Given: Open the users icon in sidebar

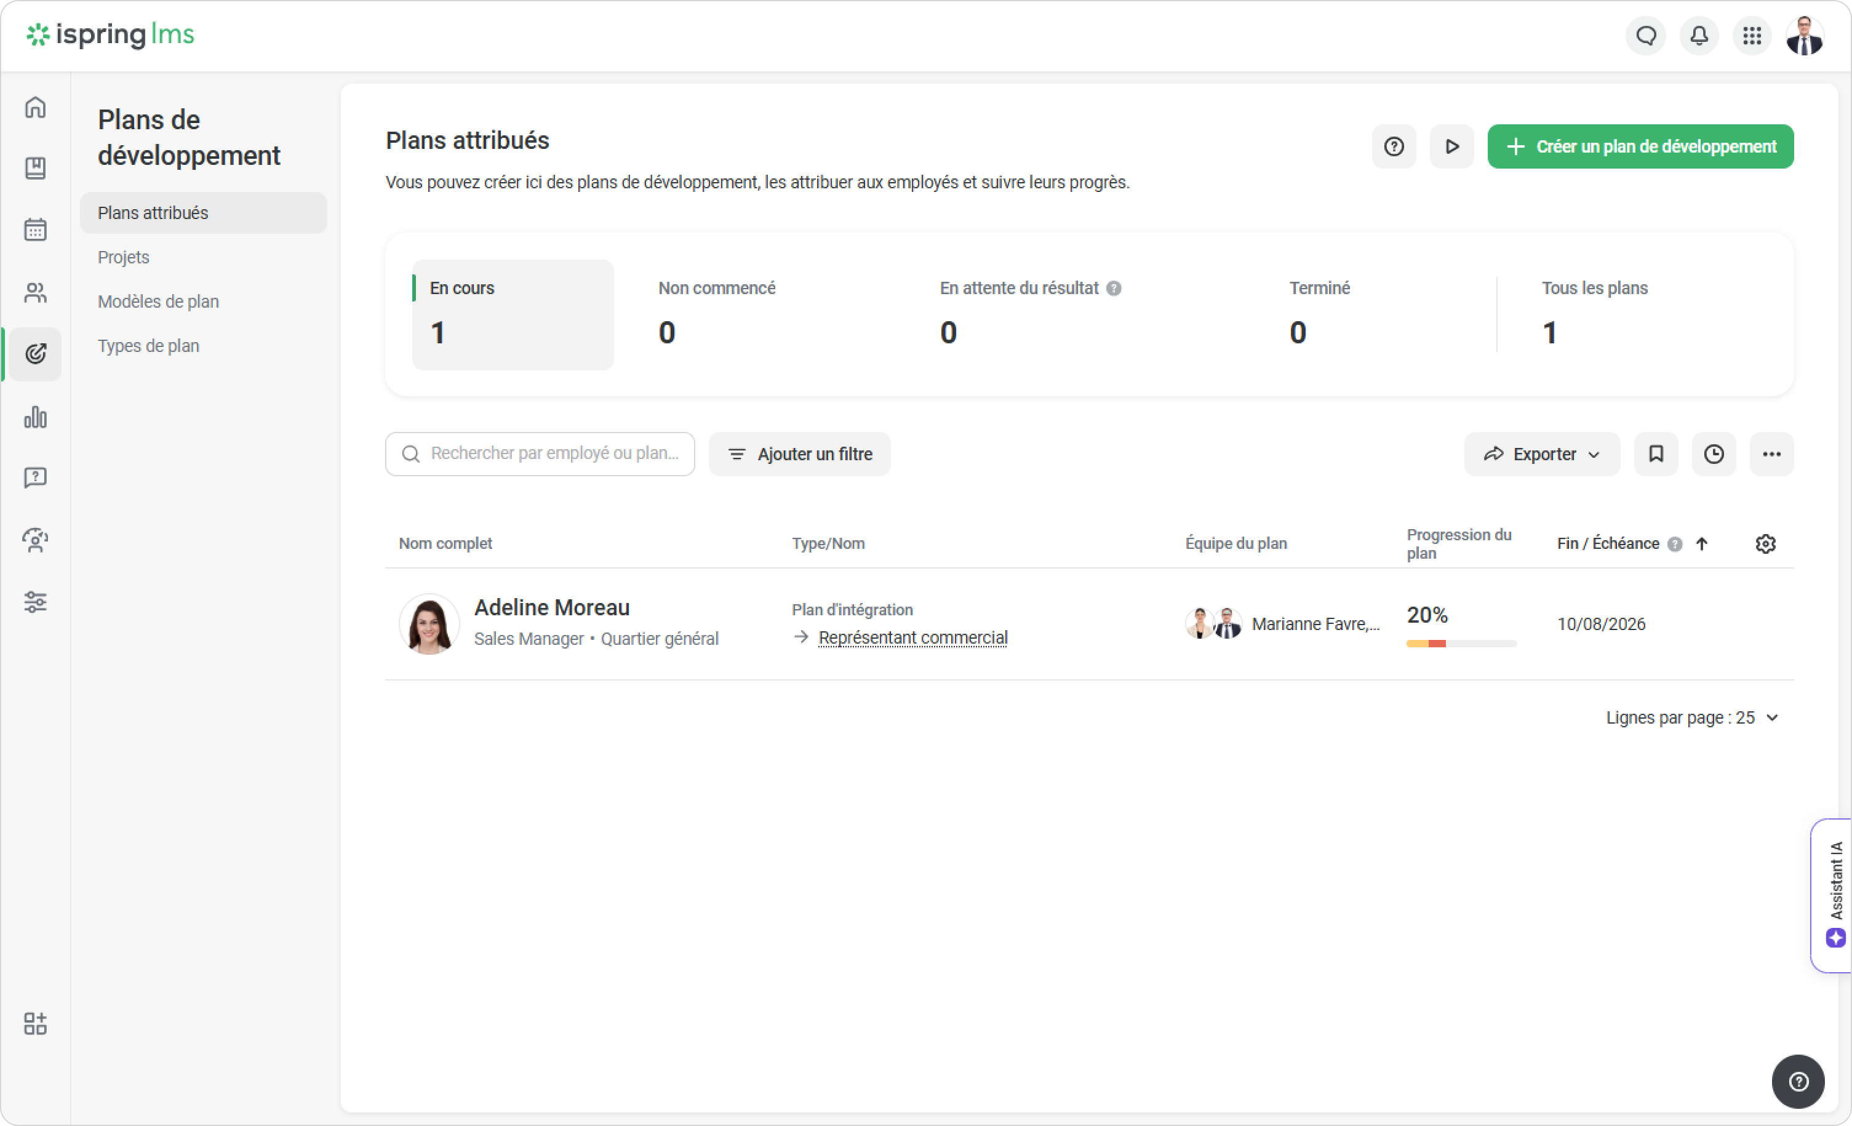Looking at the screenshot, I should (35, 292).
